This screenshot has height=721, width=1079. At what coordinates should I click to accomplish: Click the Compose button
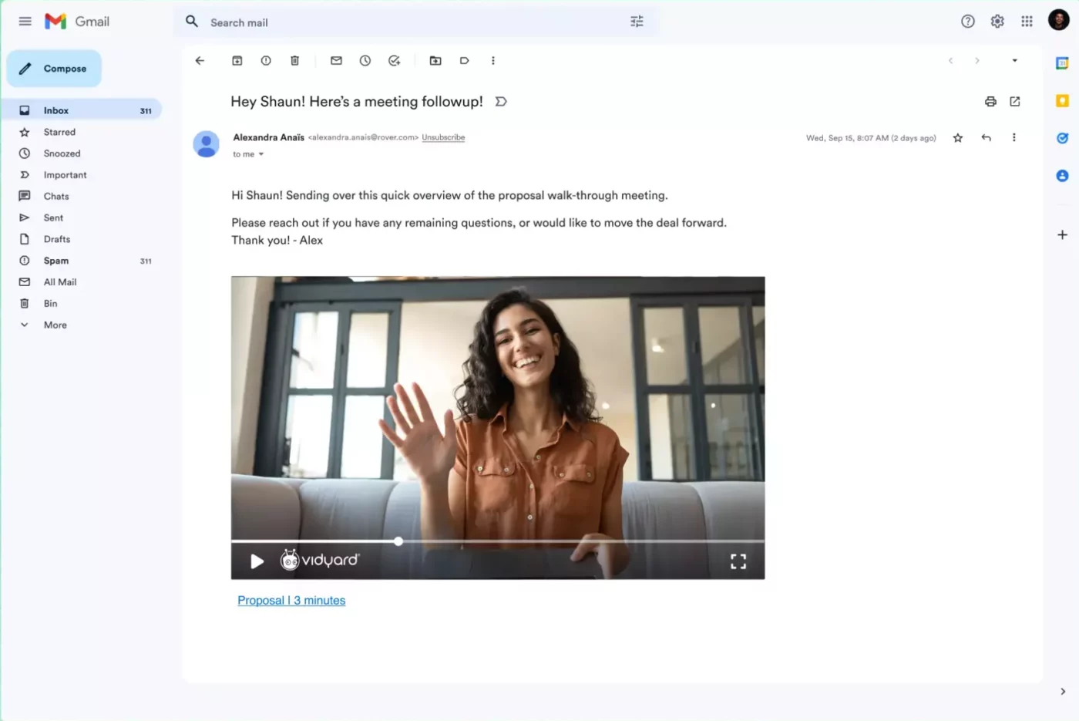click(x=54, y=69)
